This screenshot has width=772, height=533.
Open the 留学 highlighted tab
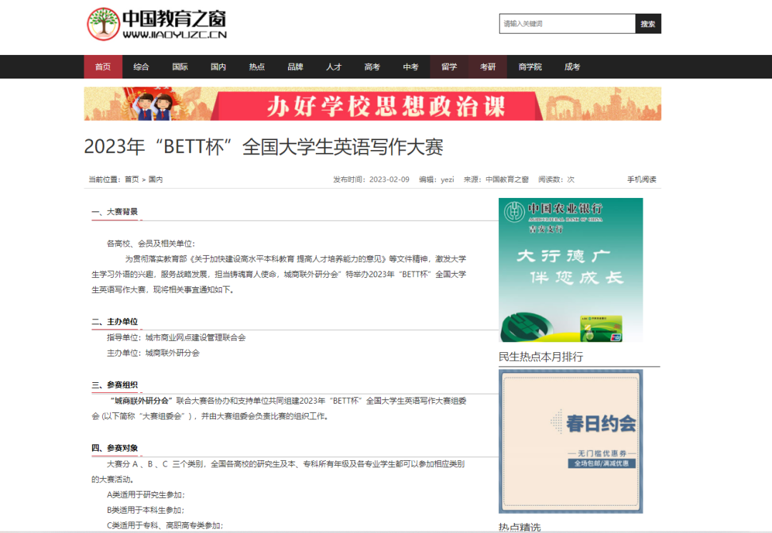click(x=449, y=66)
